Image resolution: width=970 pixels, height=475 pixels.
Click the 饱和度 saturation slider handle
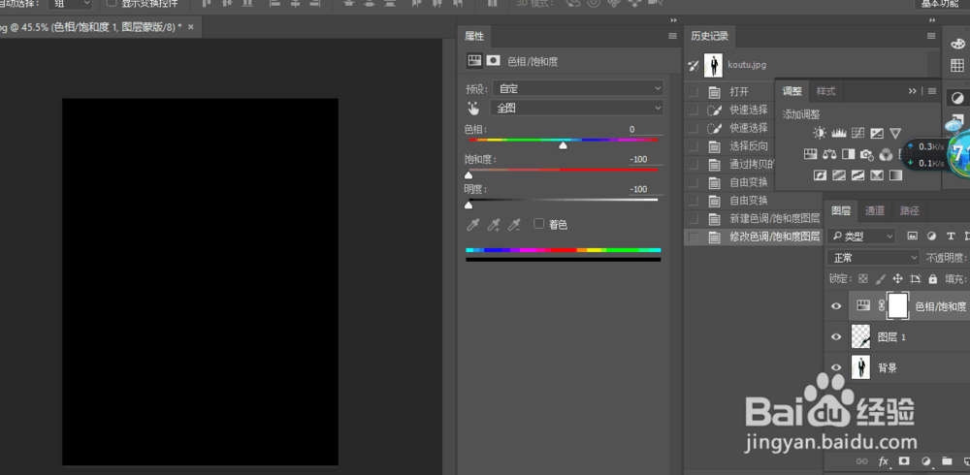click(469, 175)
